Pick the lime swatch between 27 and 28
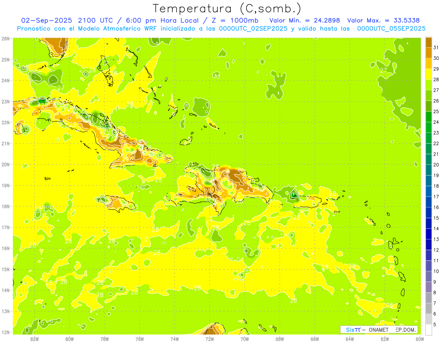 (429, 85)
